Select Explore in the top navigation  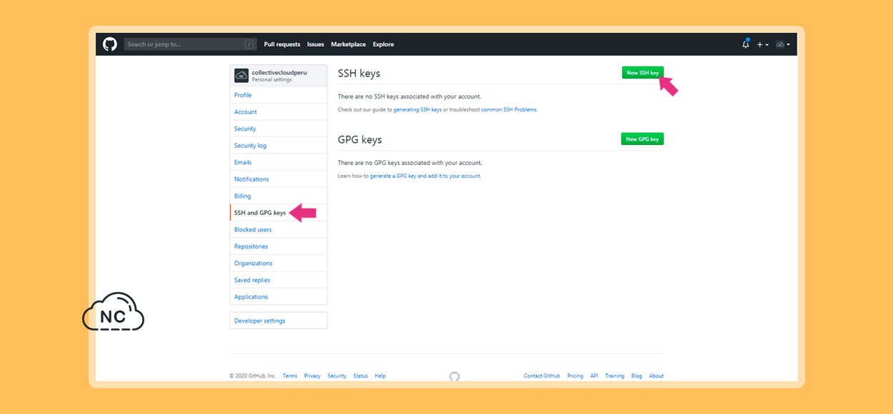pos(384,44)
